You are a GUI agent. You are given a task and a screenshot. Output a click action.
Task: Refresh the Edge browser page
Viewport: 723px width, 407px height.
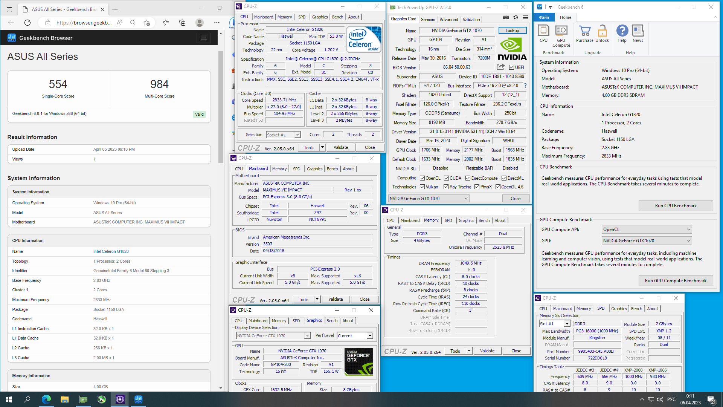[x=27, y=23]
